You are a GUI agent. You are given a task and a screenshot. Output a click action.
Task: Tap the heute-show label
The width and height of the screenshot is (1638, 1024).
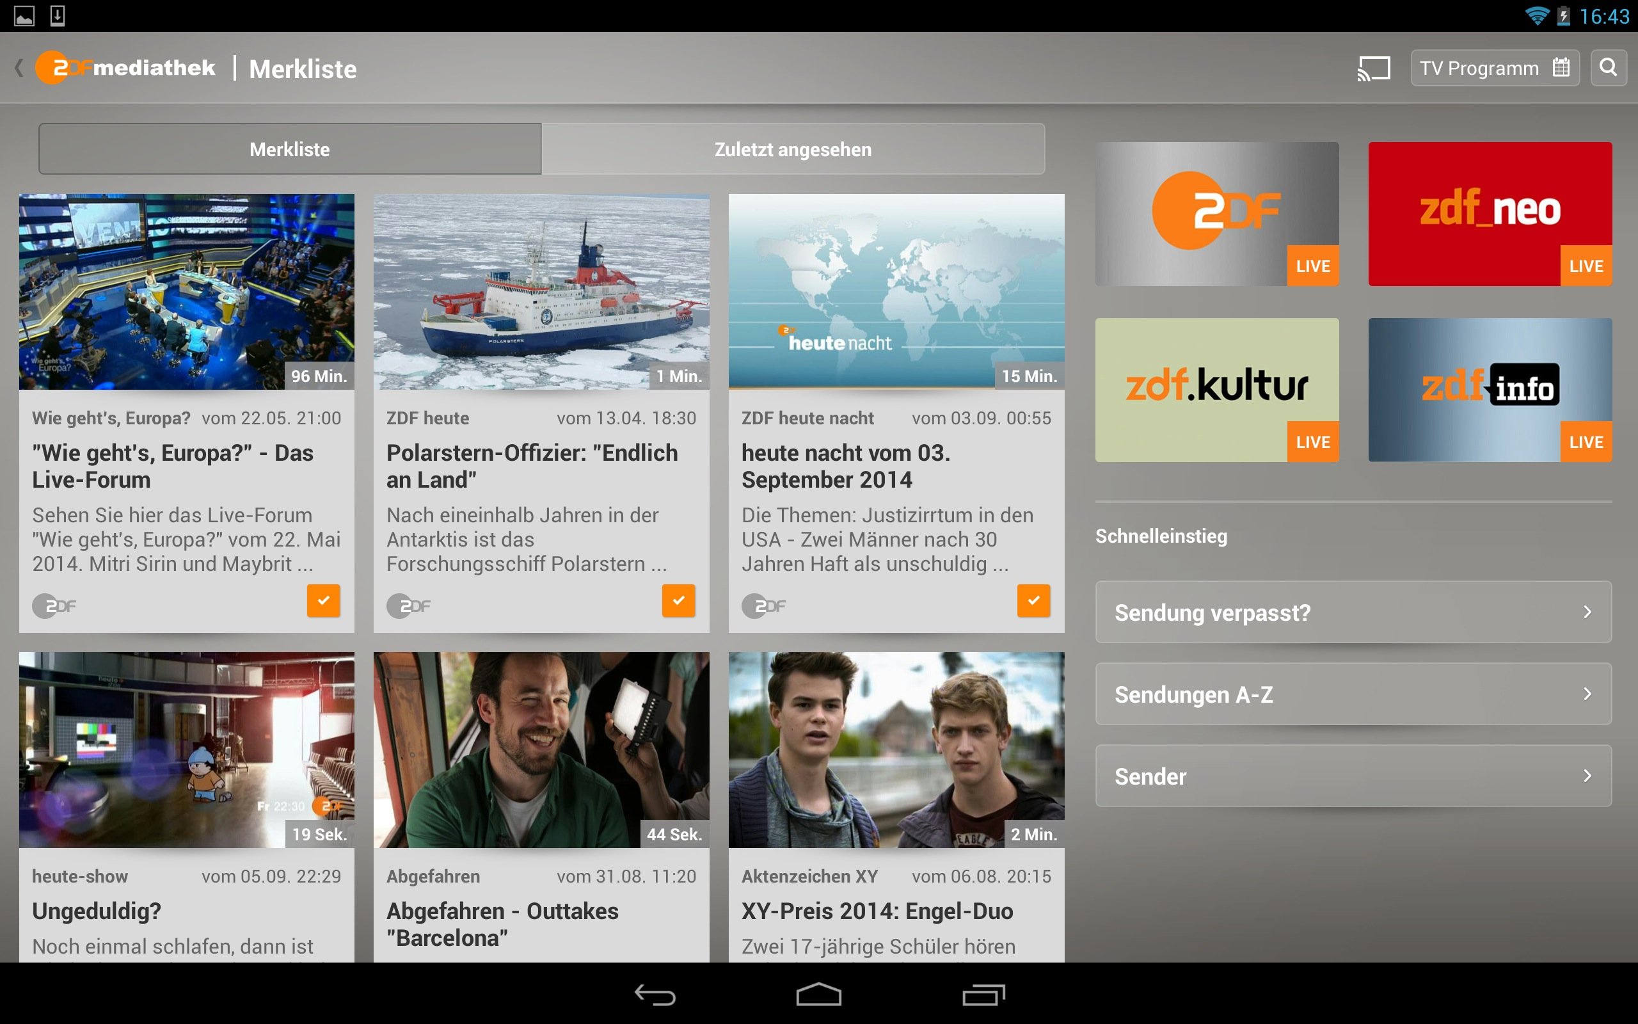[80, 876]
